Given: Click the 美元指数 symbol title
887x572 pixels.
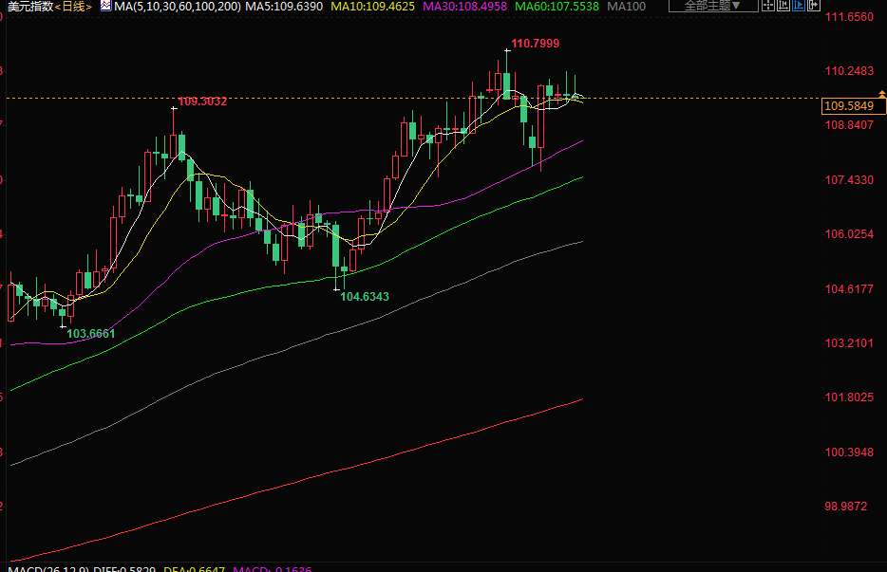Looking at the screenshot, I should (x=28, y=7).
